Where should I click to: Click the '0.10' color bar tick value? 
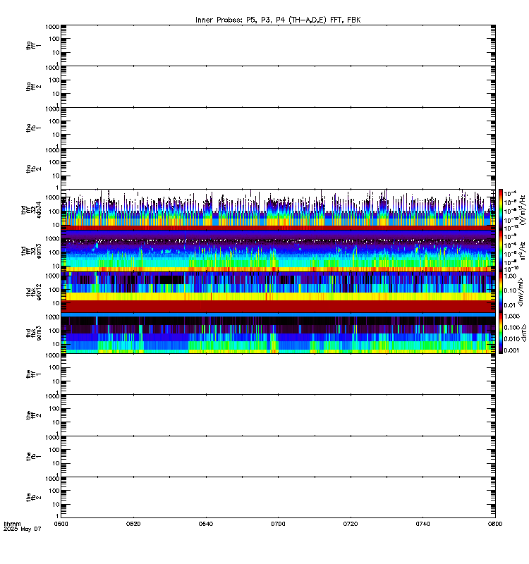coord(510,290)
